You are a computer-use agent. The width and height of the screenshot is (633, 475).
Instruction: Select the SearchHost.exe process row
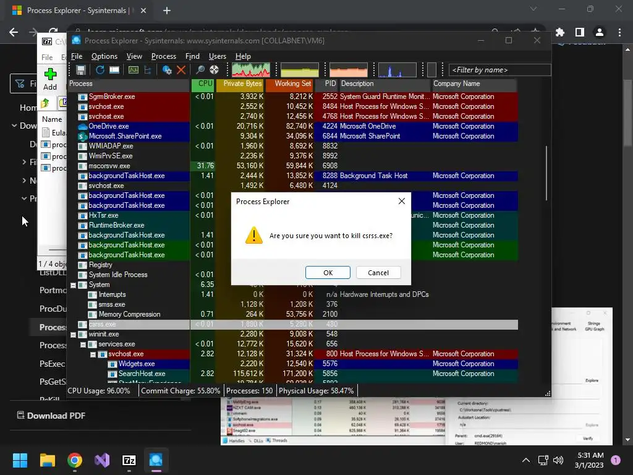pos(293,374)
